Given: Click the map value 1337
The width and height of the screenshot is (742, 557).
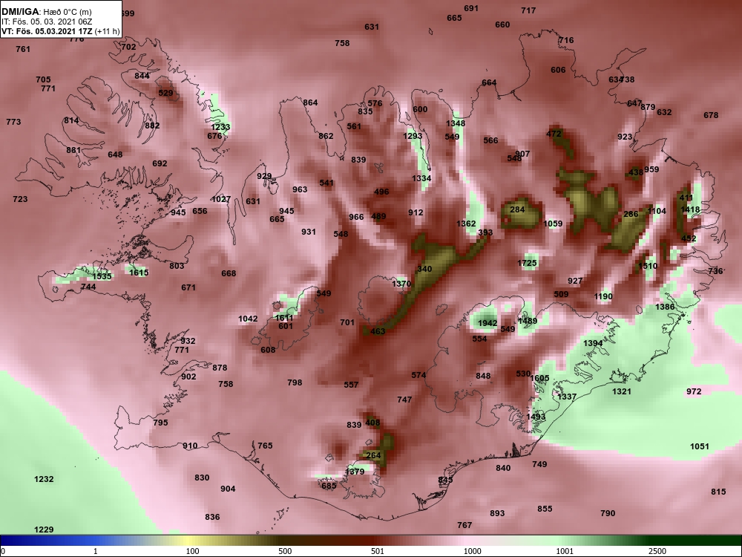Looking at the screenshot, I should (567, 397).
